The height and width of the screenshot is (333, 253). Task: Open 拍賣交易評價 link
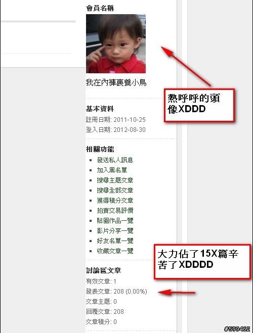pos(115,210)
